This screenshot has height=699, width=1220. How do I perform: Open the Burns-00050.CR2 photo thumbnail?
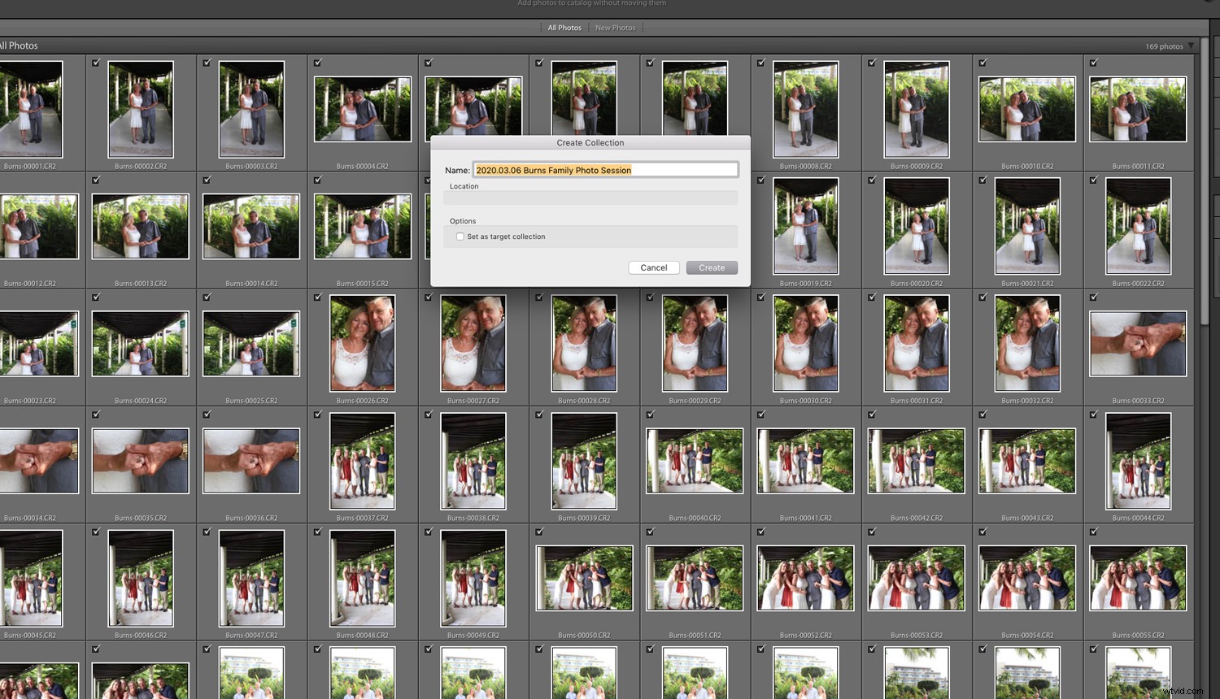[584, 578]
